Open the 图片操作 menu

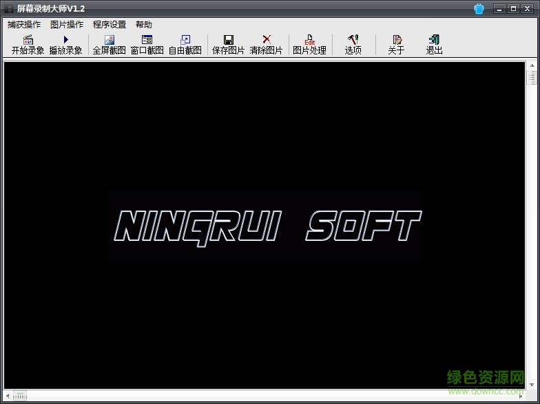click(67, 25)
